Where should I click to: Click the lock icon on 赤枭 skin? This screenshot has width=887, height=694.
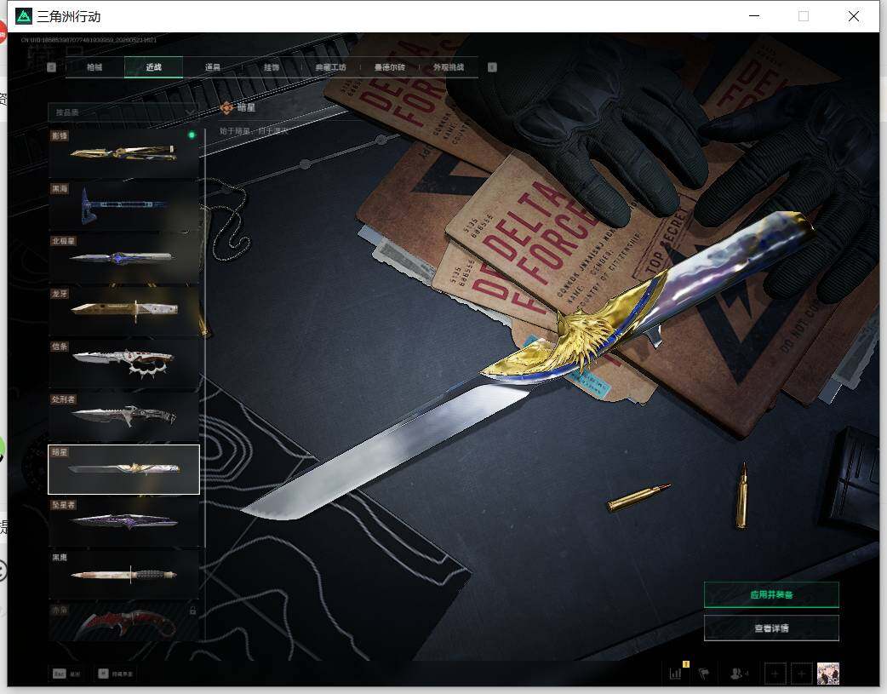(192, 611)
